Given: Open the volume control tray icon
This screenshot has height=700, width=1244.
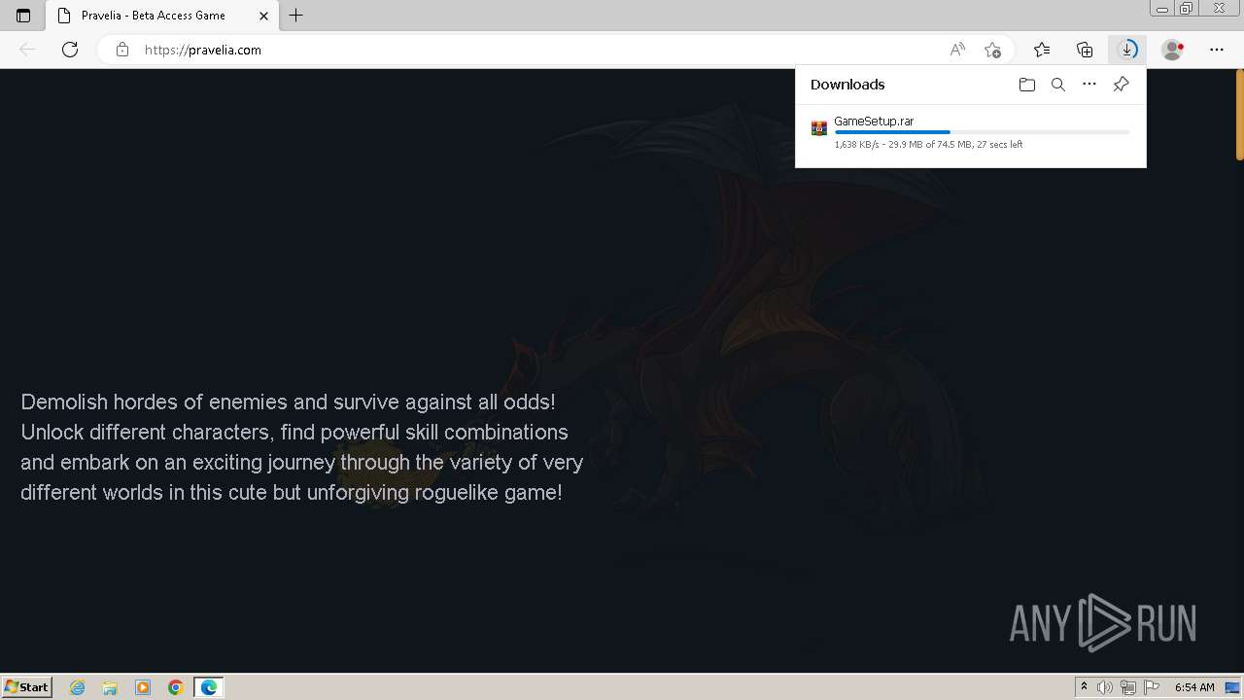Looking at the screenshot, I should (1105, 687).
